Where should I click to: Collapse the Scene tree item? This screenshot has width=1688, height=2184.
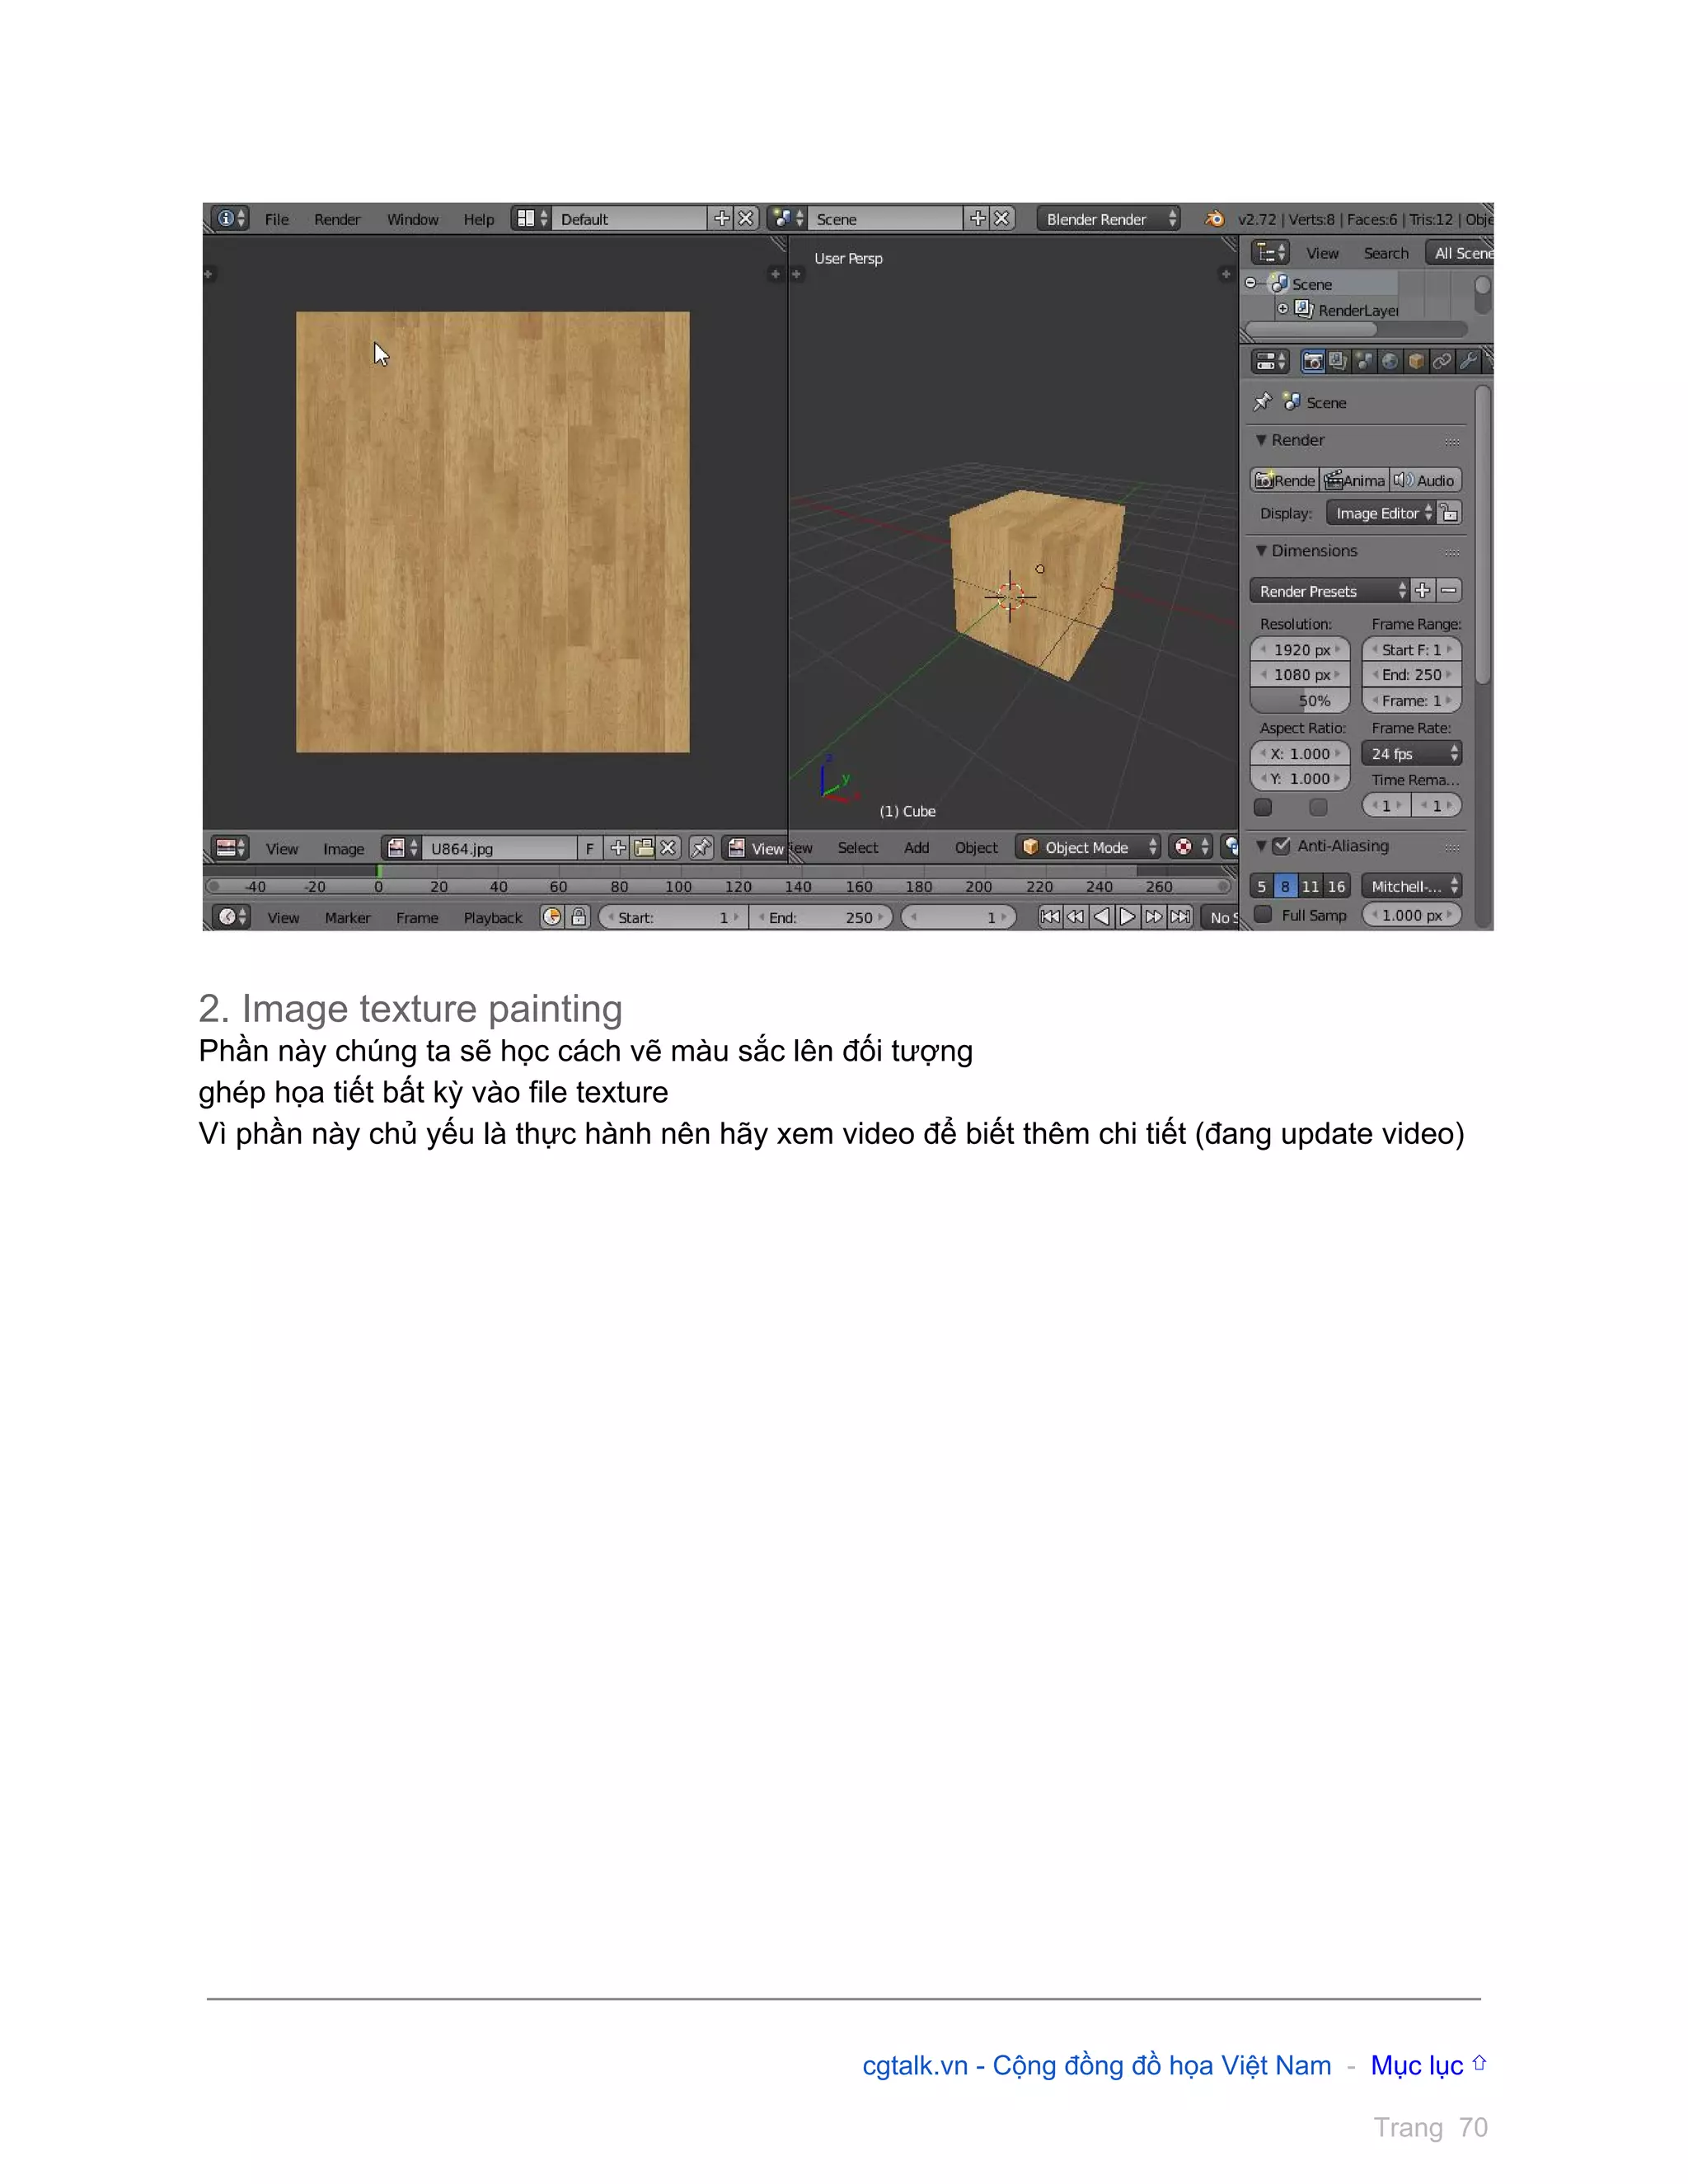pos(1250,283)
